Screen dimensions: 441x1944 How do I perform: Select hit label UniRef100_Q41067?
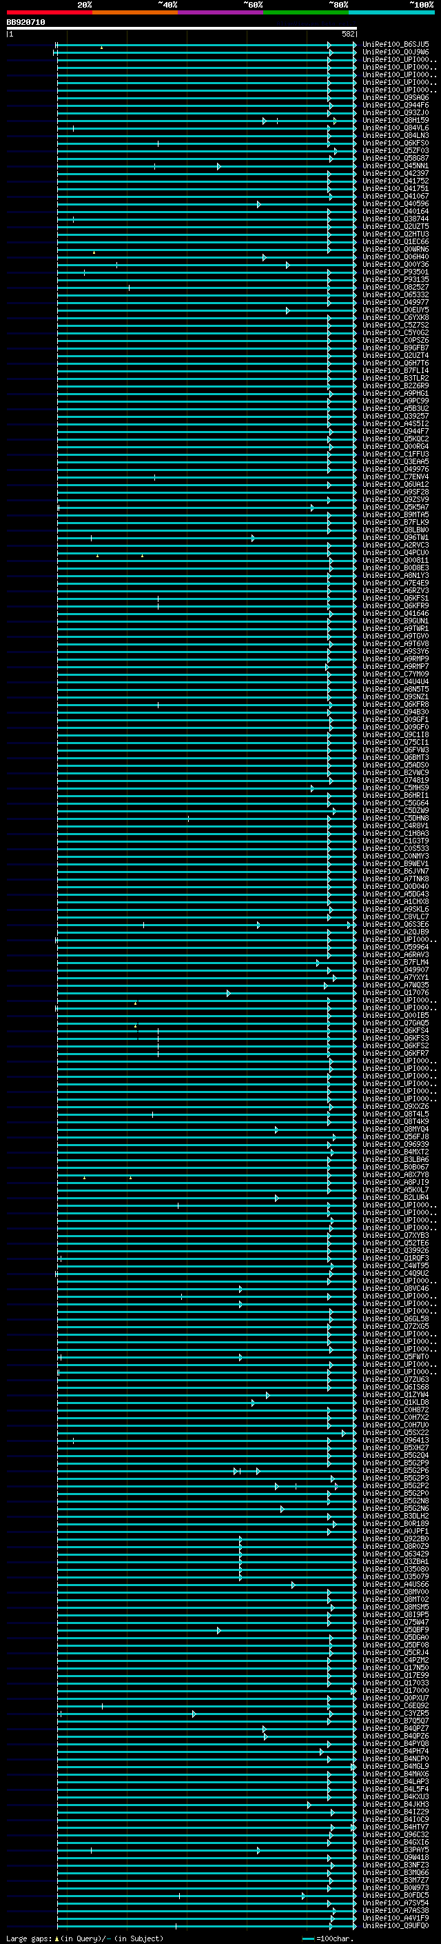396,197
